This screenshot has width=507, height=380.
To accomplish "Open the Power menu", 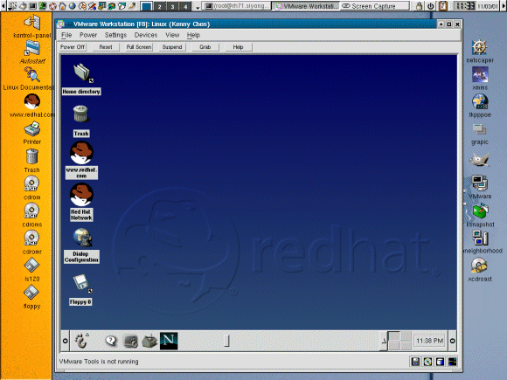I will 88,35.
